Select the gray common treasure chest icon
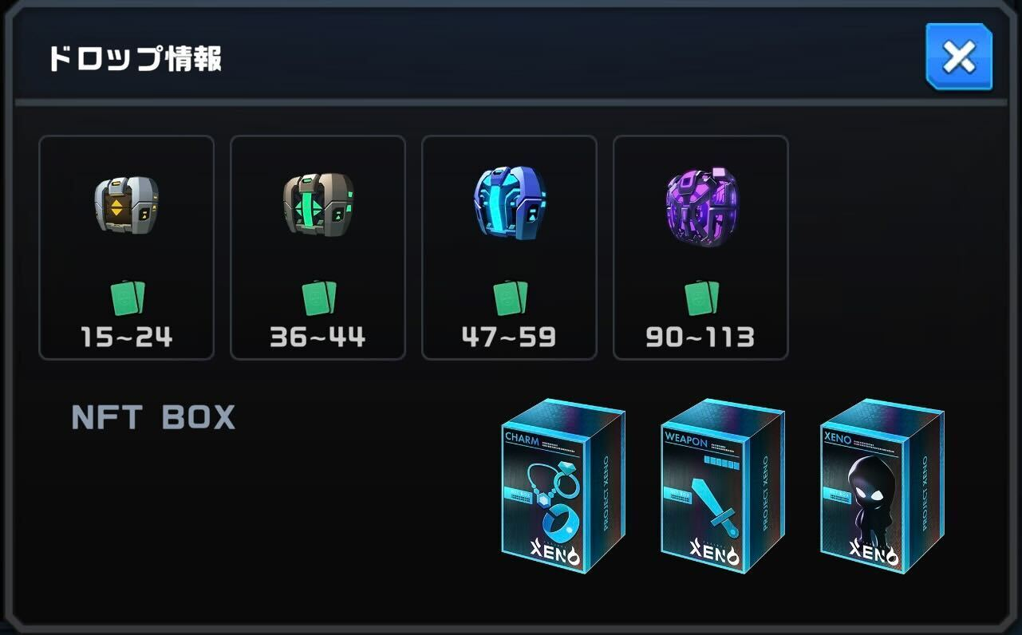The height and width of the screenshot is (635, 1022). click(x=126, y=205)
